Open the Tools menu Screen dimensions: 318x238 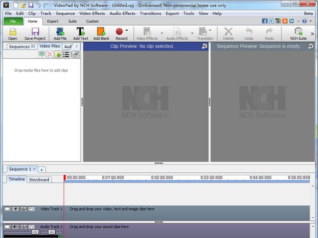[189, 13]
